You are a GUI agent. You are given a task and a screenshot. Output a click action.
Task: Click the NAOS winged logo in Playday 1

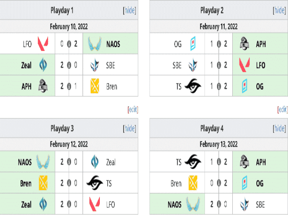coord(96,45)
